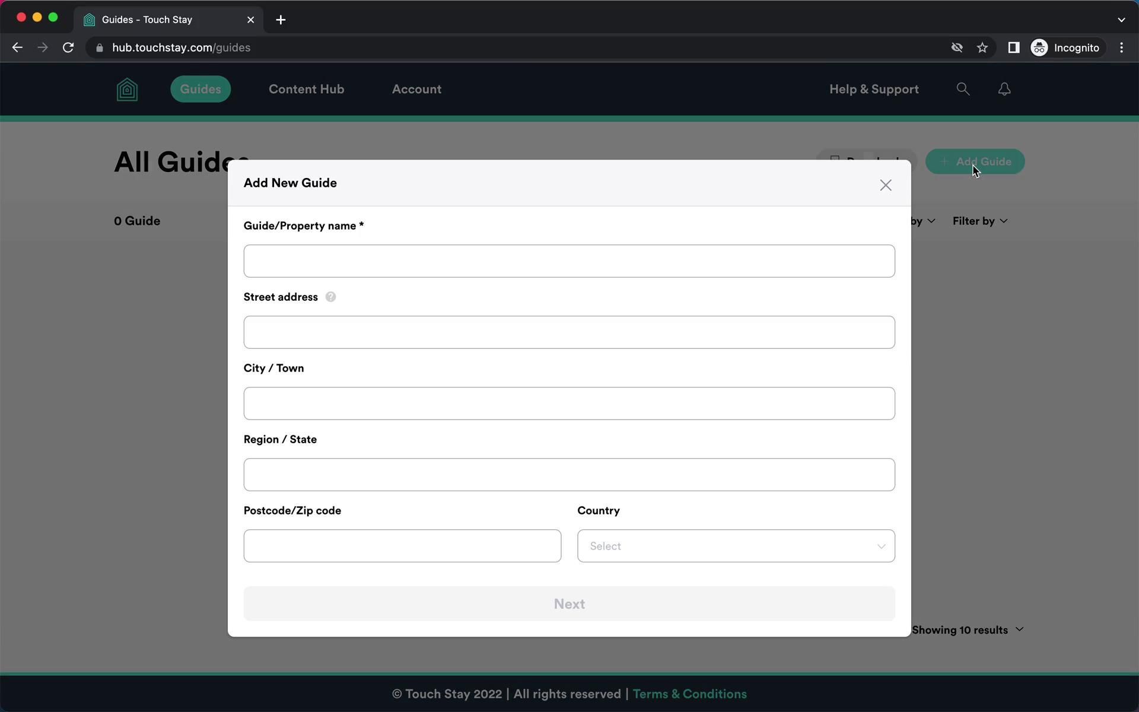Open the Account menu
This screenshot has width=1139, height=712.
pyautogui.click(x=416, y=89)
